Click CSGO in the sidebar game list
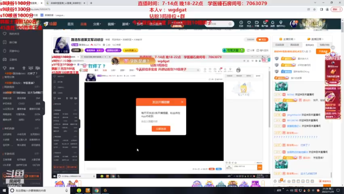Screen dimensions: 344x194 21,103
